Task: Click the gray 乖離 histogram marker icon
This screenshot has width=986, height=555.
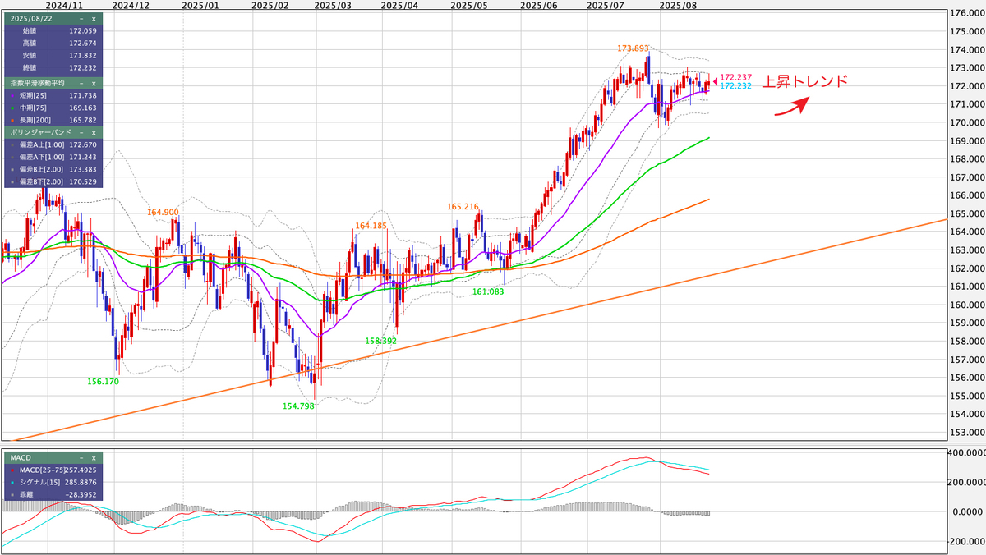Action: point(12,494)
